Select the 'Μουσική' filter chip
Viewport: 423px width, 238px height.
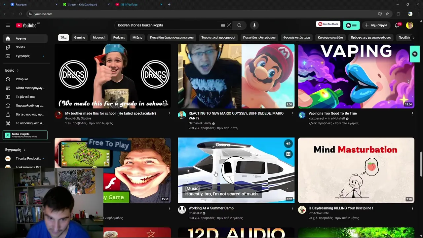point(99,37)
